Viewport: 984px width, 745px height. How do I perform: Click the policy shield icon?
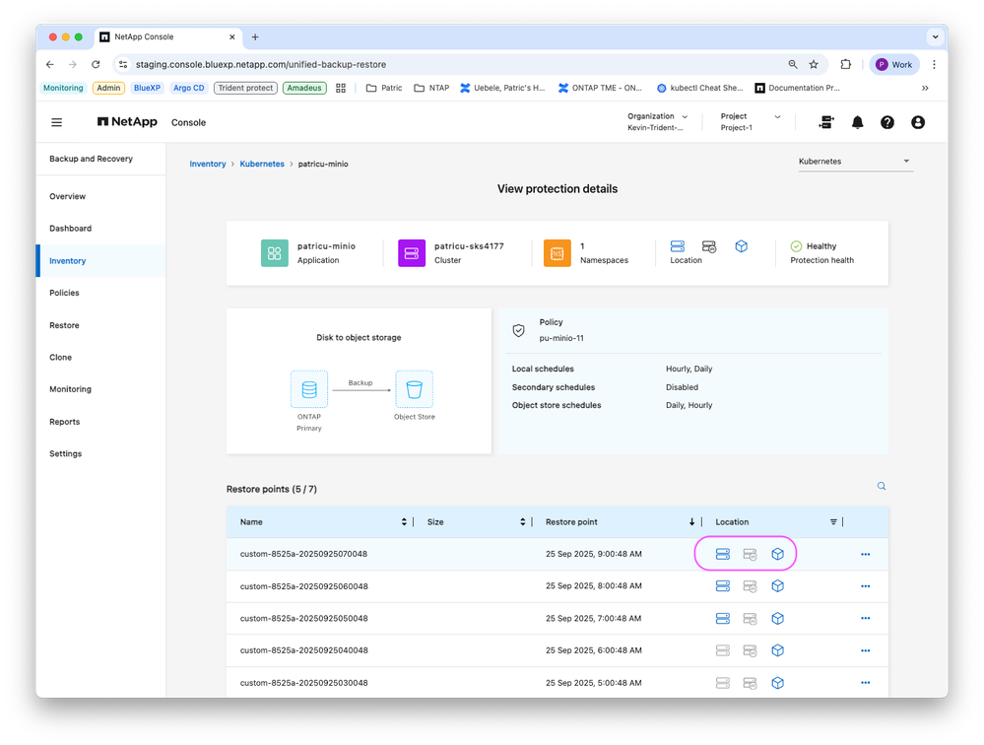[x=518, y=330]
